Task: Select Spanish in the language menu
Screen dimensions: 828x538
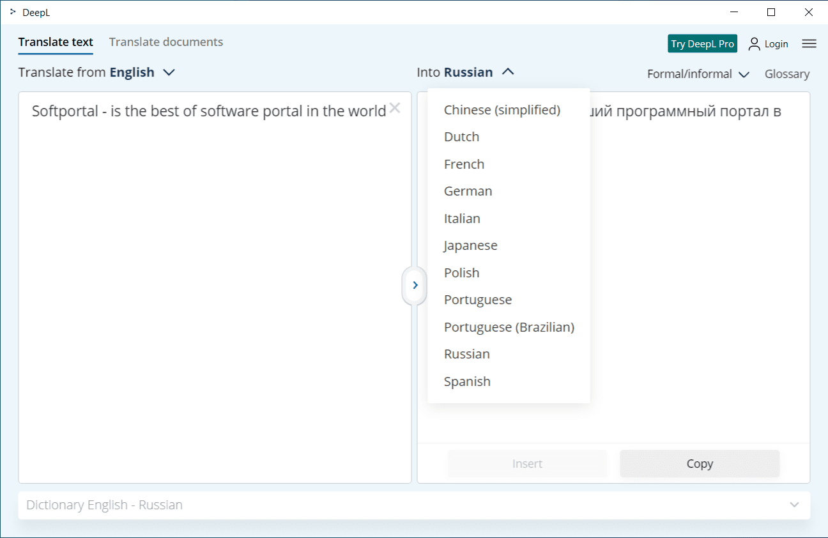Action: pyautogui.click(x=467, y=381)
